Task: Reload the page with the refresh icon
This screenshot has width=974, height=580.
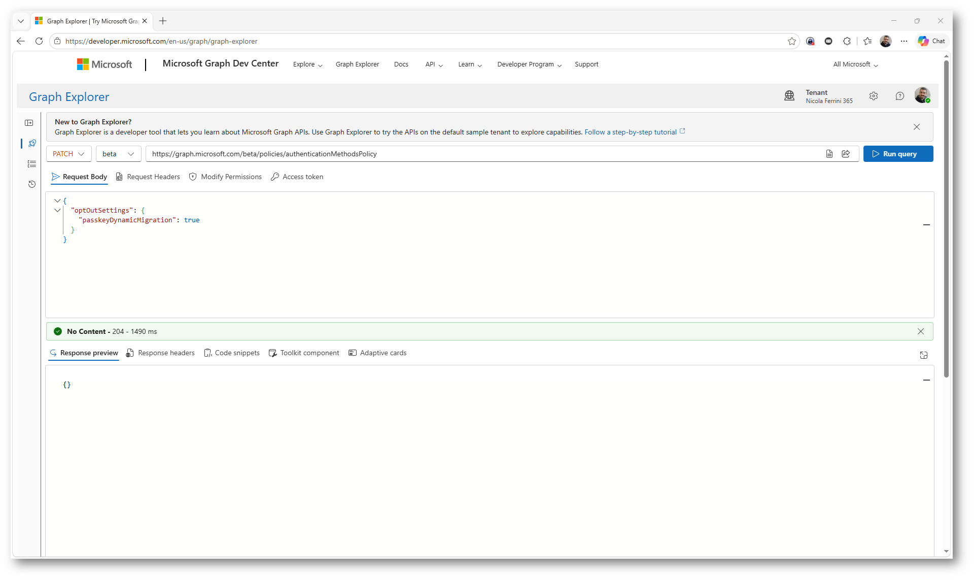Action: tap(39, 41)
